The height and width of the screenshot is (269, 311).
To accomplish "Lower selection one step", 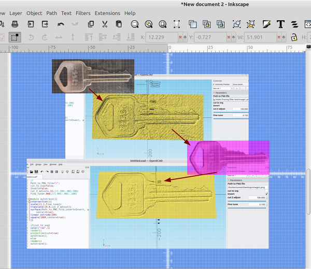I will point(117,37).
